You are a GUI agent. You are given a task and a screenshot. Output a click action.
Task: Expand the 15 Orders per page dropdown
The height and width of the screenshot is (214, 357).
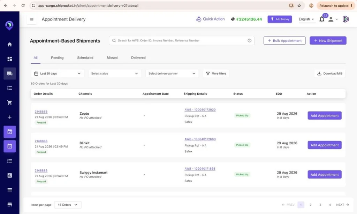(x=68, y=205)
